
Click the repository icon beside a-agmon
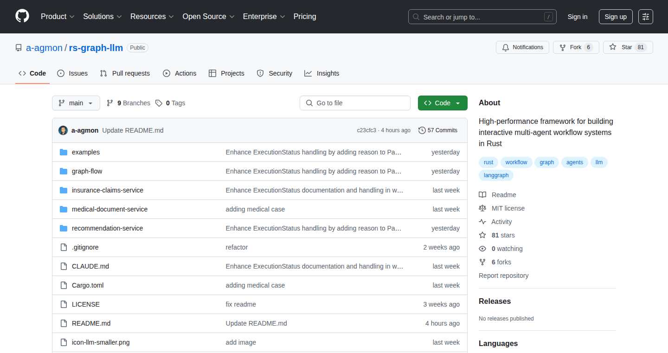coord(19,48)
